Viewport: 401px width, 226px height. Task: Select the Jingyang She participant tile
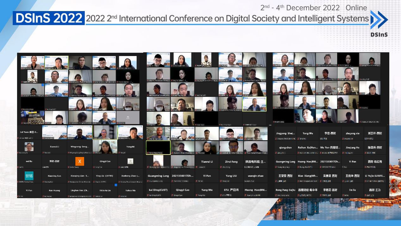pyautogui.click(x=285, y=134)
